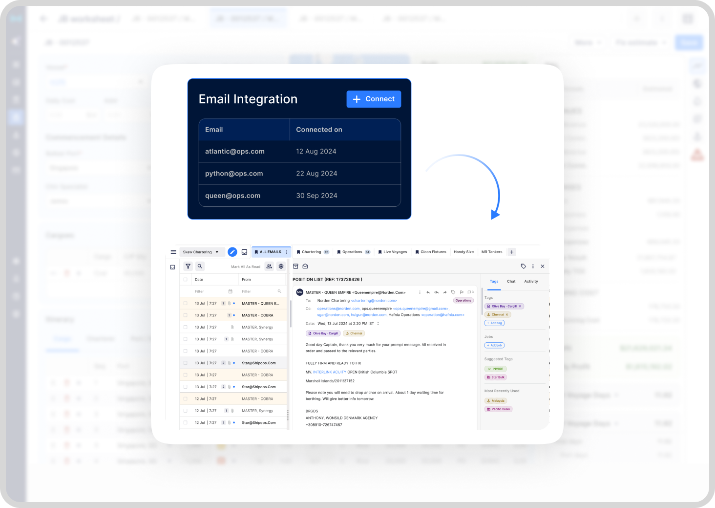The width and height of the screenshot is (715, 508).
Task: Open search in the email list panel
Action: tap(200, 266)
